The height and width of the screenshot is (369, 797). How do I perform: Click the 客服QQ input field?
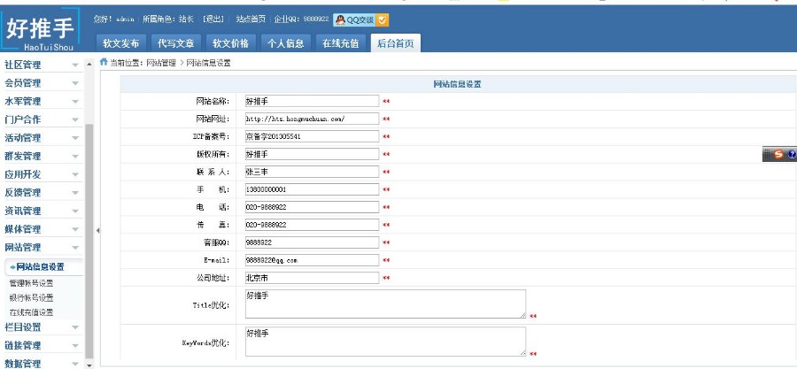click(x=312, y=242)
